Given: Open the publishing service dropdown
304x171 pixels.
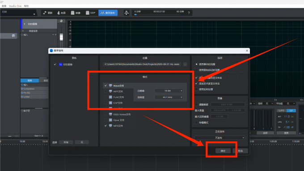Looking at the screenshot, I should tap(220, 138).
